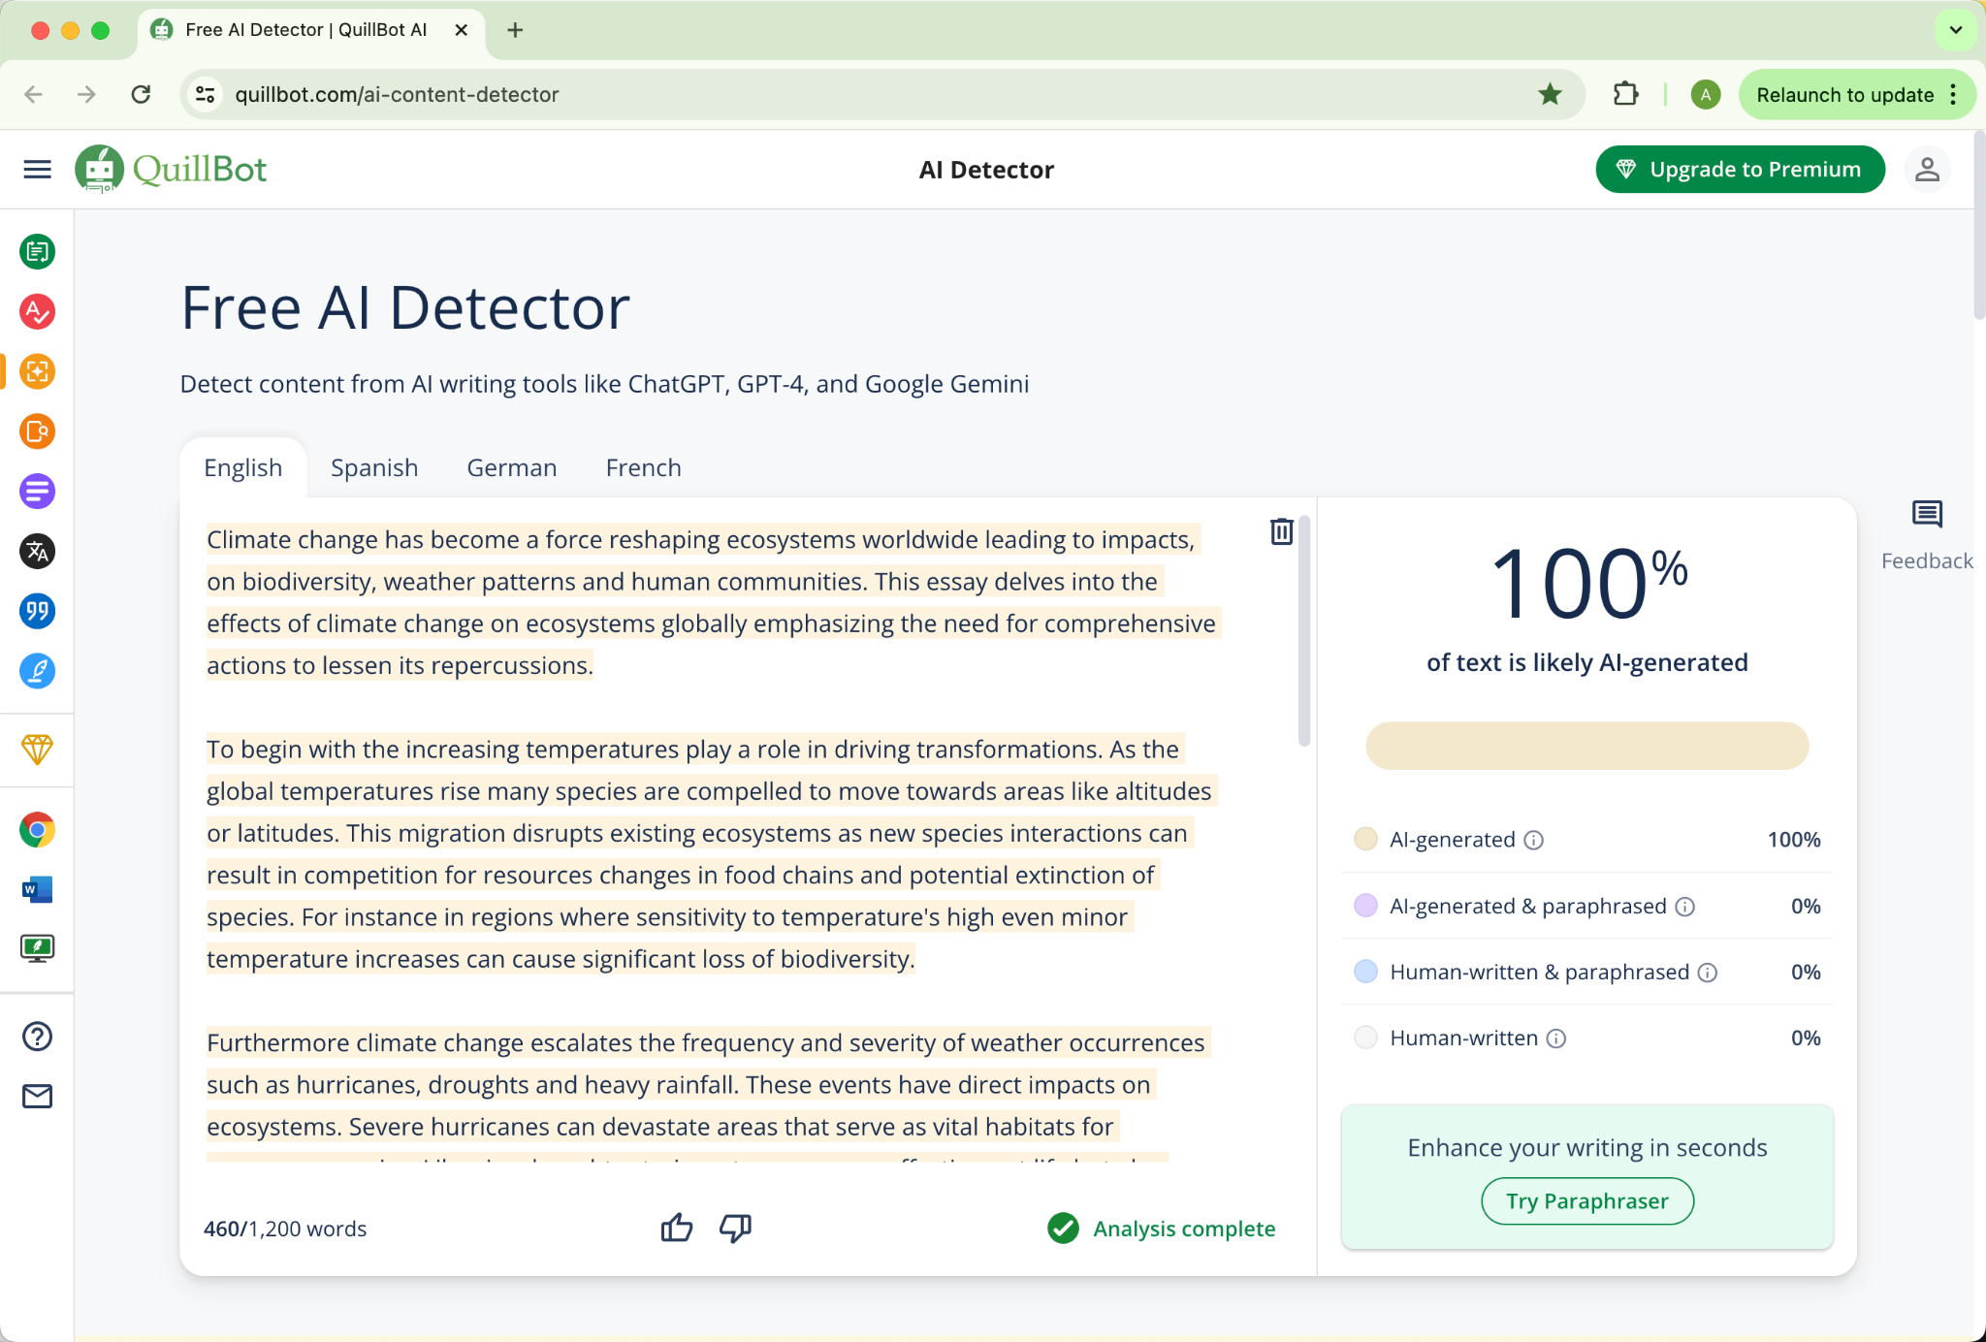
Task: Click the Try Paraphraser button
Action: point(1587,1199)
